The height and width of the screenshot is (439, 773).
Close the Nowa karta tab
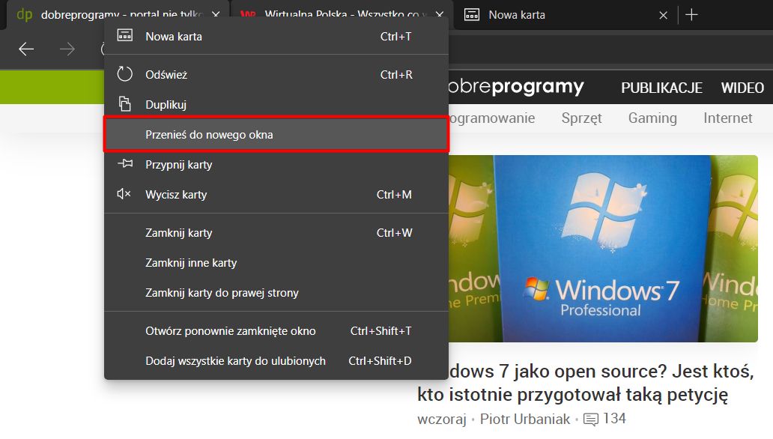tap(663, 15)
